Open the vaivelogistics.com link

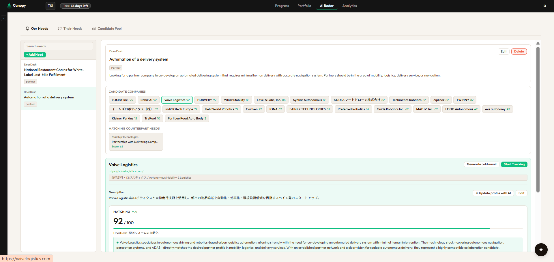(126, 171)
